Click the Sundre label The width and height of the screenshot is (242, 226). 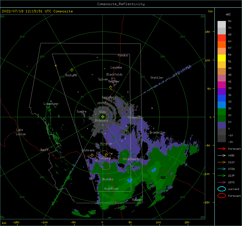(x=82, y=111)
